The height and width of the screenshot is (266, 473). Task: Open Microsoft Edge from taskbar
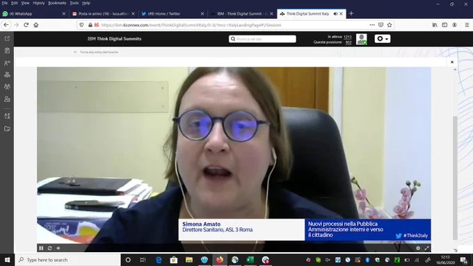pyautogui.click(x=159, y=260)
